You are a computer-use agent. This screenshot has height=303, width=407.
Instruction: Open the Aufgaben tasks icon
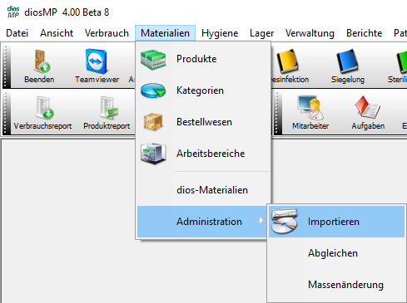click(x=368, y=107)
